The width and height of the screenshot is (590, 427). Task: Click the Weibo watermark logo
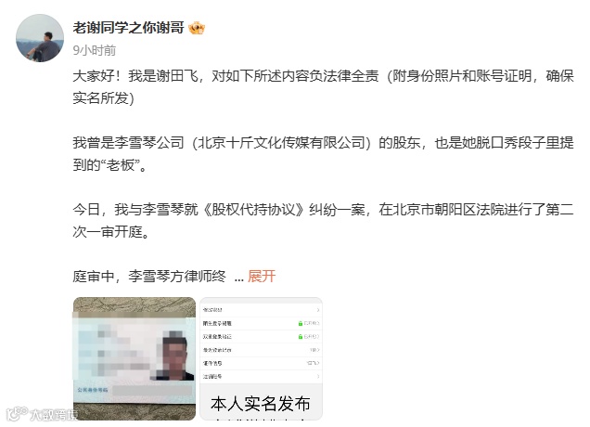[x=18, y=413]
